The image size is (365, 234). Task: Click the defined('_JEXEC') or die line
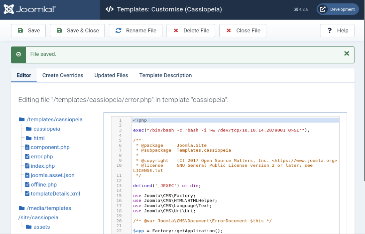tap(167, 186)
